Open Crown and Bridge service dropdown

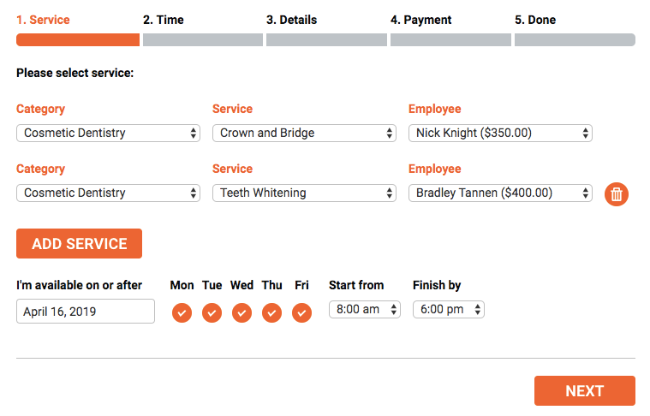point(304,134)
